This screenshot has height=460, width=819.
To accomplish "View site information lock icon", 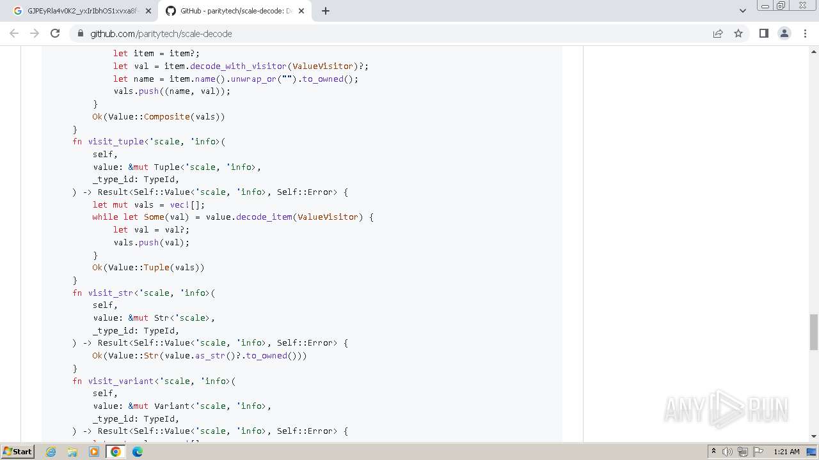I will (80, 33).
